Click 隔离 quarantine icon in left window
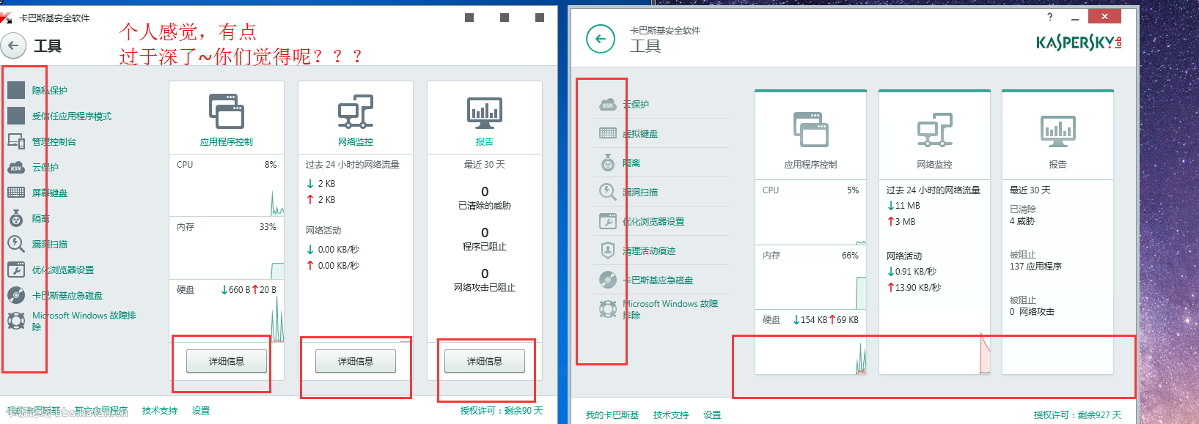 tap(16, 218)
